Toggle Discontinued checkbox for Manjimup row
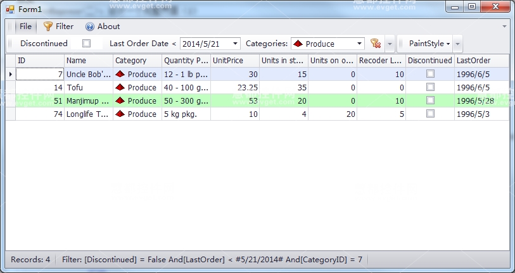The width and height of the screenshot is (515, 273). pos(430,100)
